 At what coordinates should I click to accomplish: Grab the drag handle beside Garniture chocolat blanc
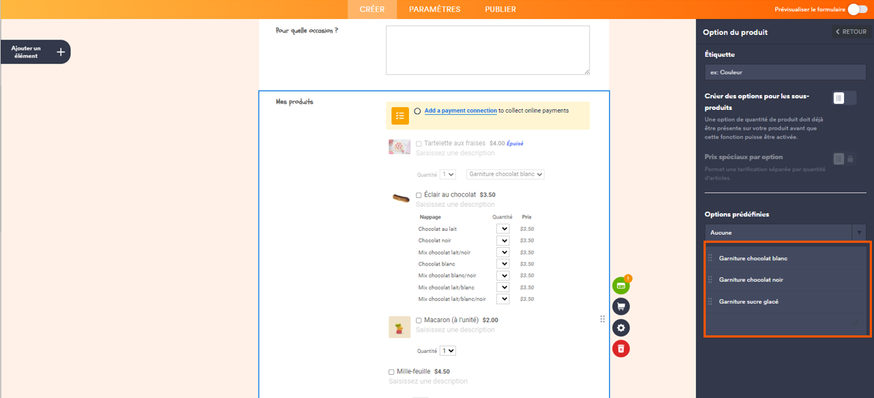coord(710,258)
